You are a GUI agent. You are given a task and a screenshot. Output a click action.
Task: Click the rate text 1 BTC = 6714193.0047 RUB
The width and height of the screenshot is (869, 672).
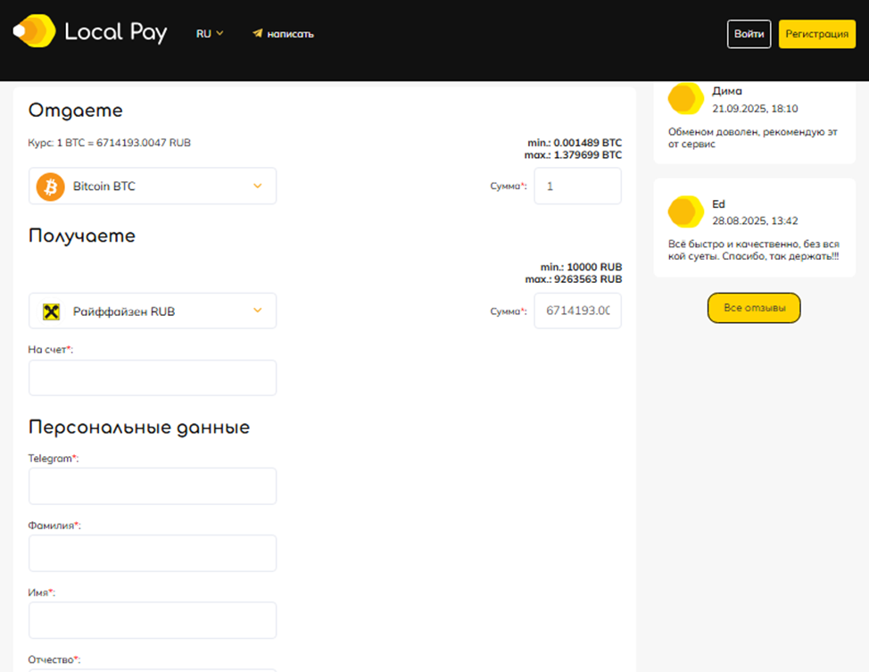(x=124, y=143)
